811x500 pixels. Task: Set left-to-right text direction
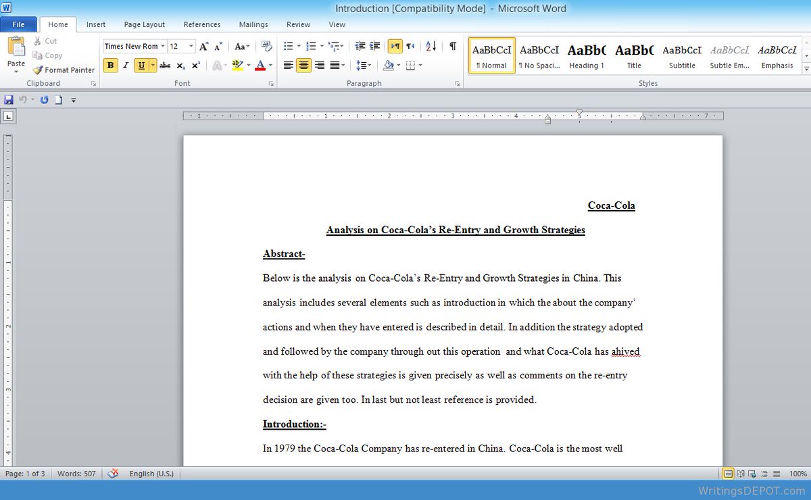click(x=395, y=46)
